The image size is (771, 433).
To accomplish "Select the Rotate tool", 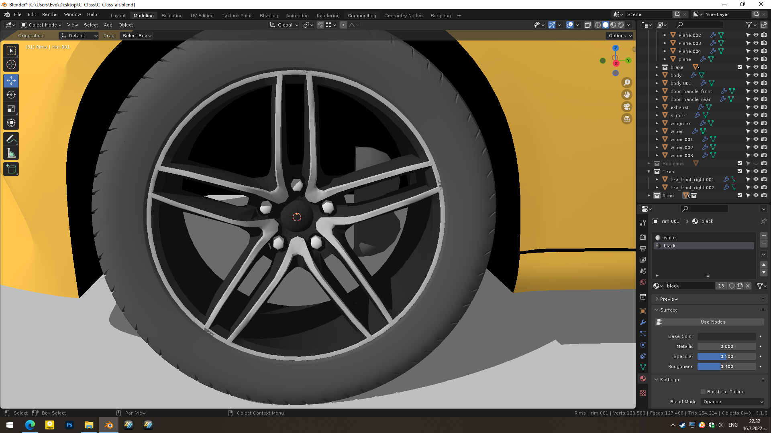I will [x=11, y=95].
